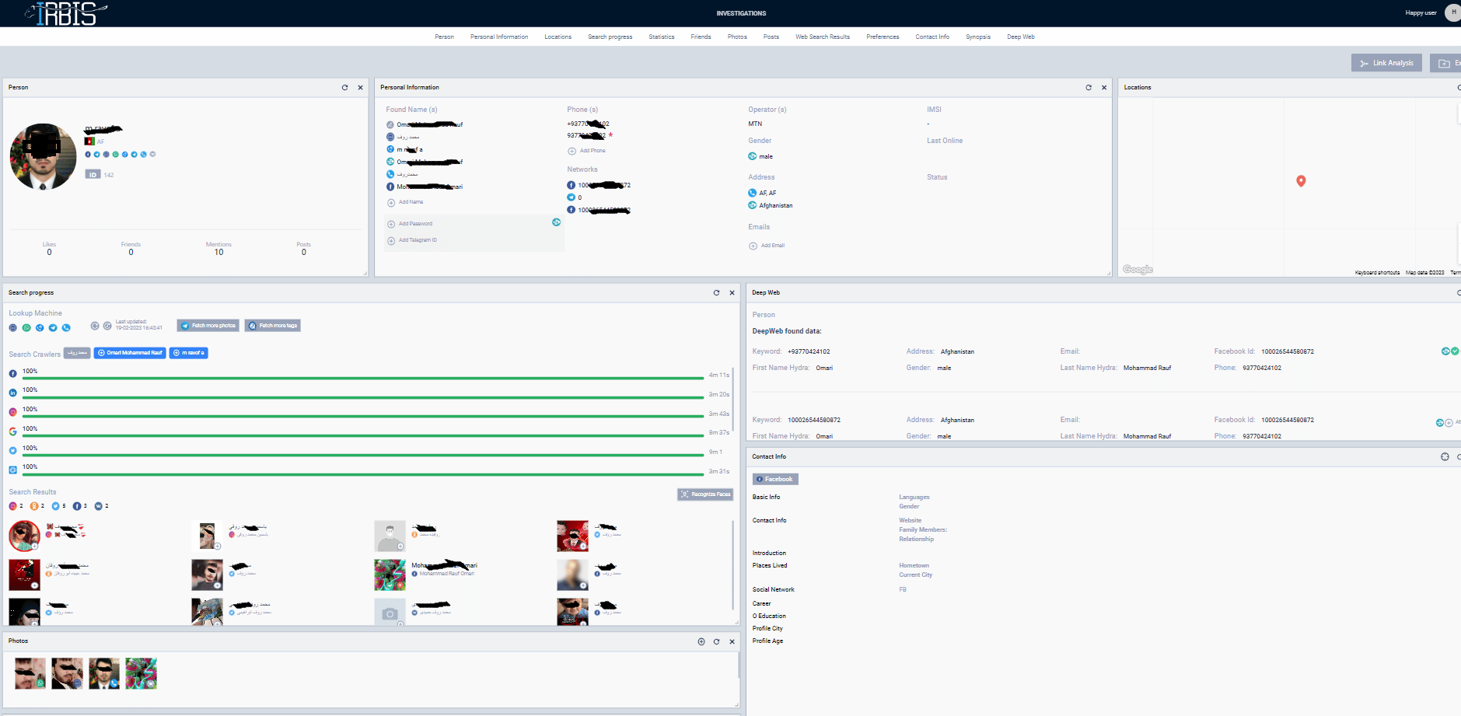Image resolution: width=1461 pixels, height=716 pixels.
Task: Open the Personal Information nav tab
Action: pos(499,37)
